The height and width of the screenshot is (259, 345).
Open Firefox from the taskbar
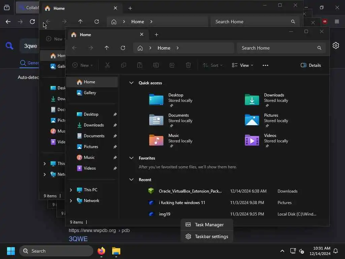click(x=101, y=251)
